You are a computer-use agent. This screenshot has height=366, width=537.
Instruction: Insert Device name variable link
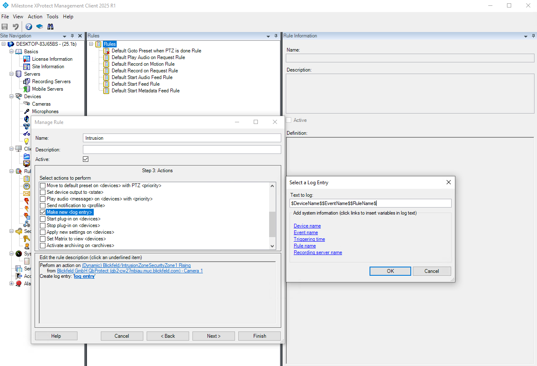(307, 226)
